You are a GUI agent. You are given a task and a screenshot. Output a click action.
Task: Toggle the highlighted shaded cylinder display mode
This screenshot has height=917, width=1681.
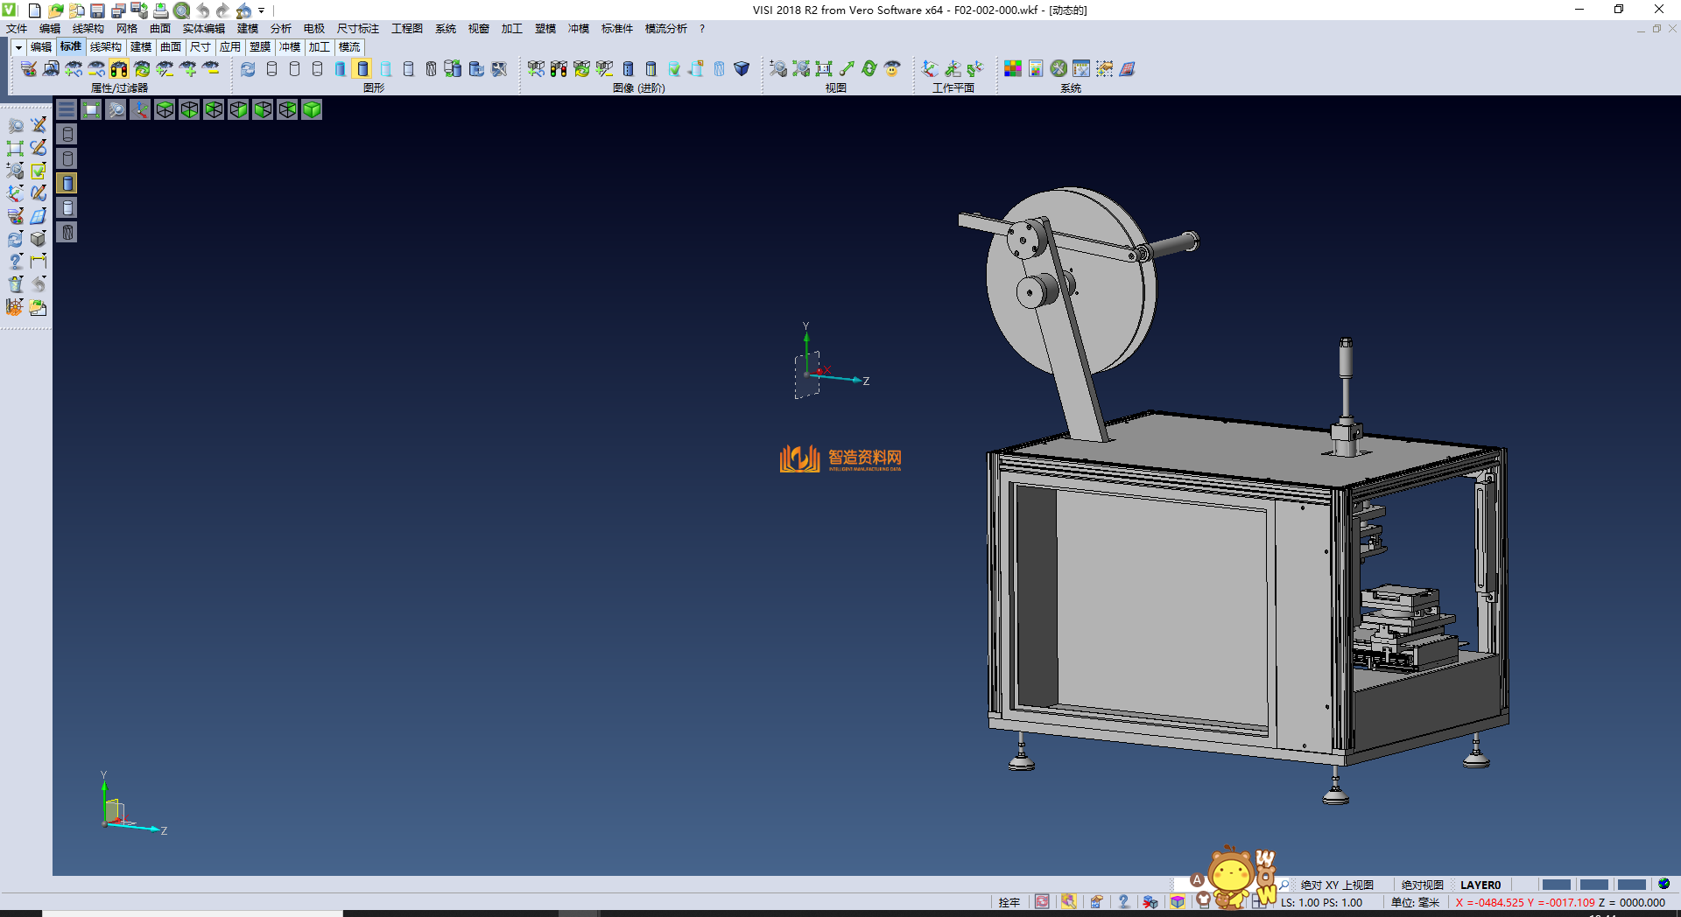click(362, 69)
